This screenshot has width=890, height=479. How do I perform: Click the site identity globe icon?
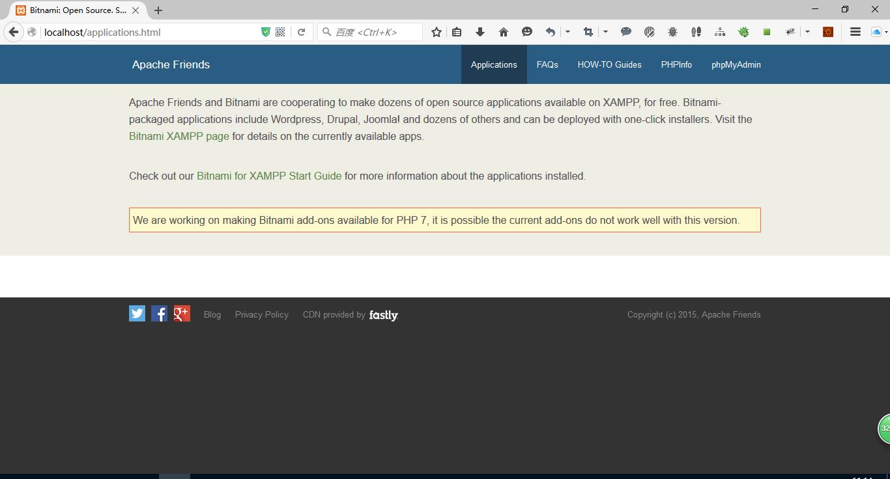(31, 32)
